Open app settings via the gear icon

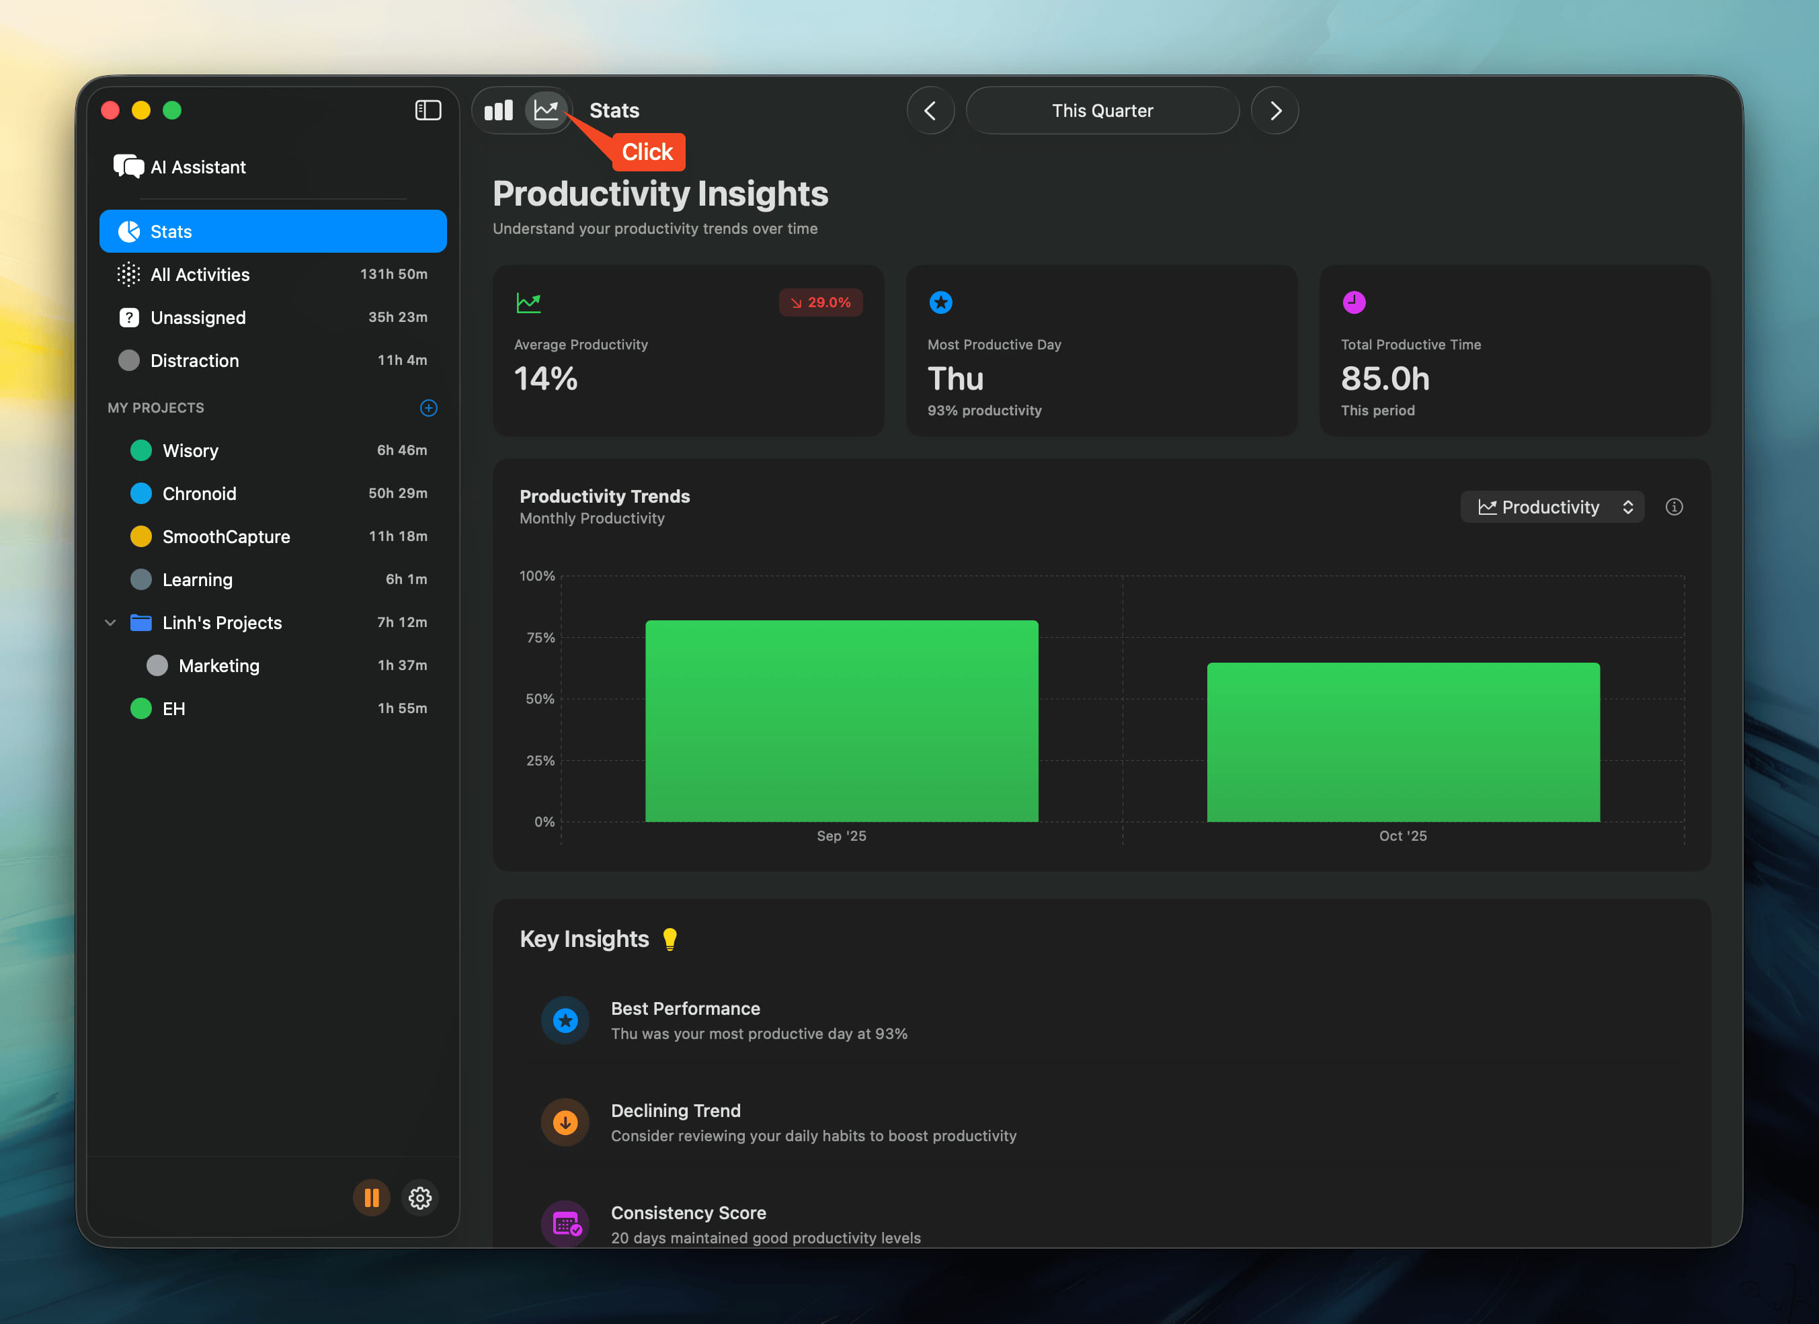point(419,1197)
